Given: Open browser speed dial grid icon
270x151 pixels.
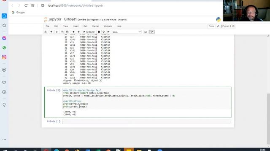Looking at the screenshot, I should 33,5.
